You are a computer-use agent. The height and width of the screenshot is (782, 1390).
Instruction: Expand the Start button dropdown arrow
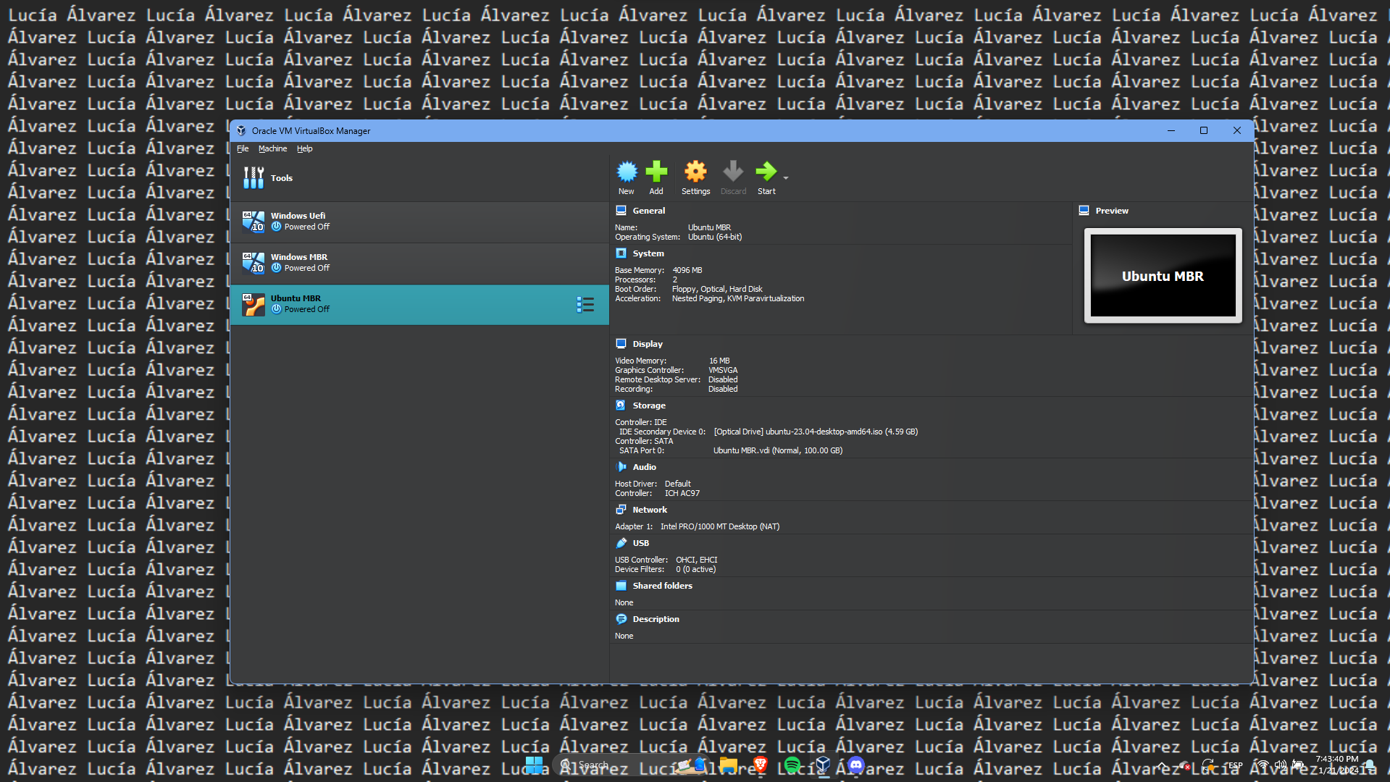tap(786, 177)
